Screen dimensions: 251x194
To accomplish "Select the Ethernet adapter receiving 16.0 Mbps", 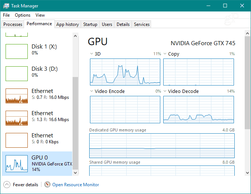I will 37,94.
